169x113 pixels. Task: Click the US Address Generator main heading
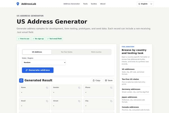point(52,21)
